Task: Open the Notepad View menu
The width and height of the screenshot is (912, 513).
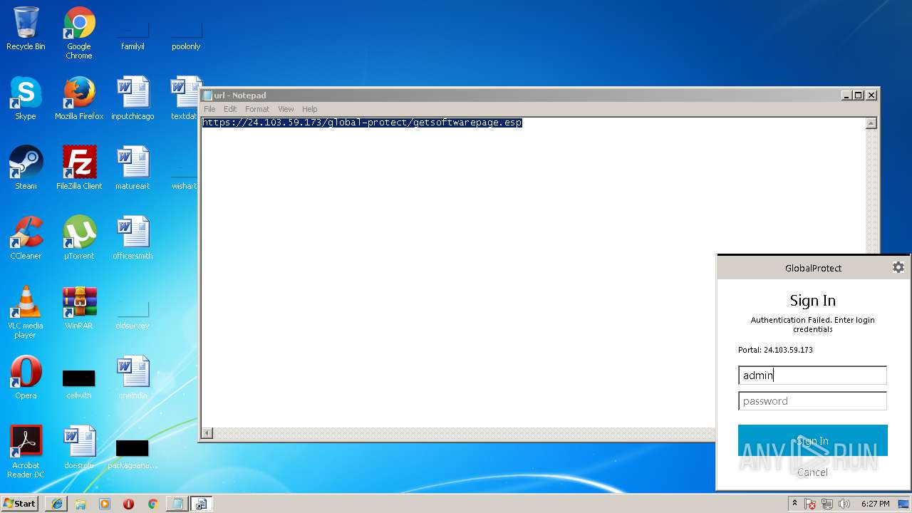Action: [286, 109]
